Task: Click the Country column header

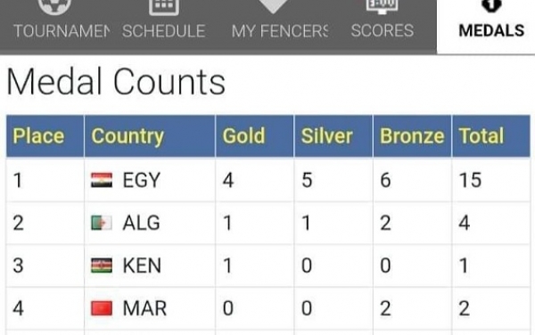Action: pos(128,136)
